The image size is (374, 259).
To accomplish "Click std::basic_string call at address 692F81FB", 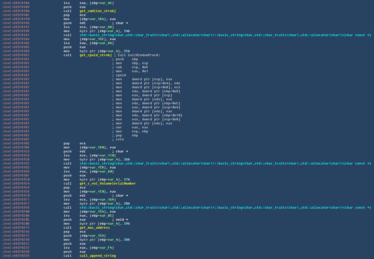I will (x=225, y=208).
